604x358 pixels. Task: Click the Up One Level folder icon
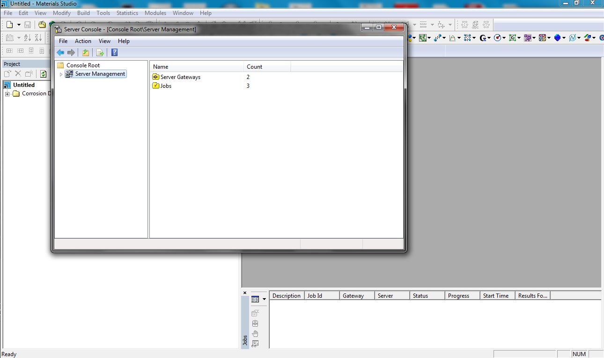pos(85,52)
